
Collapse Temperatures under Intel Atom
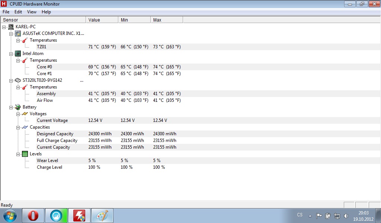pyautogui.click(x=18, y=61)
